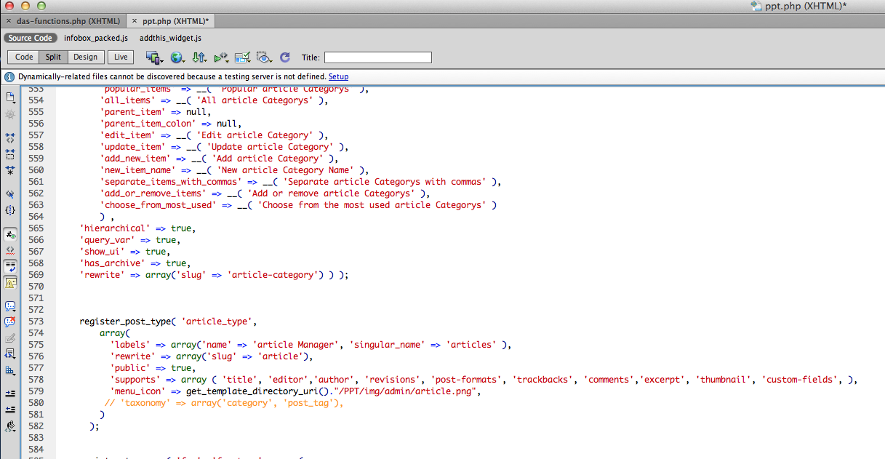Screen dimensions: 885x459
Task: Toggle Syntax Error Alerts in info bar
Action: coord(10,282)
